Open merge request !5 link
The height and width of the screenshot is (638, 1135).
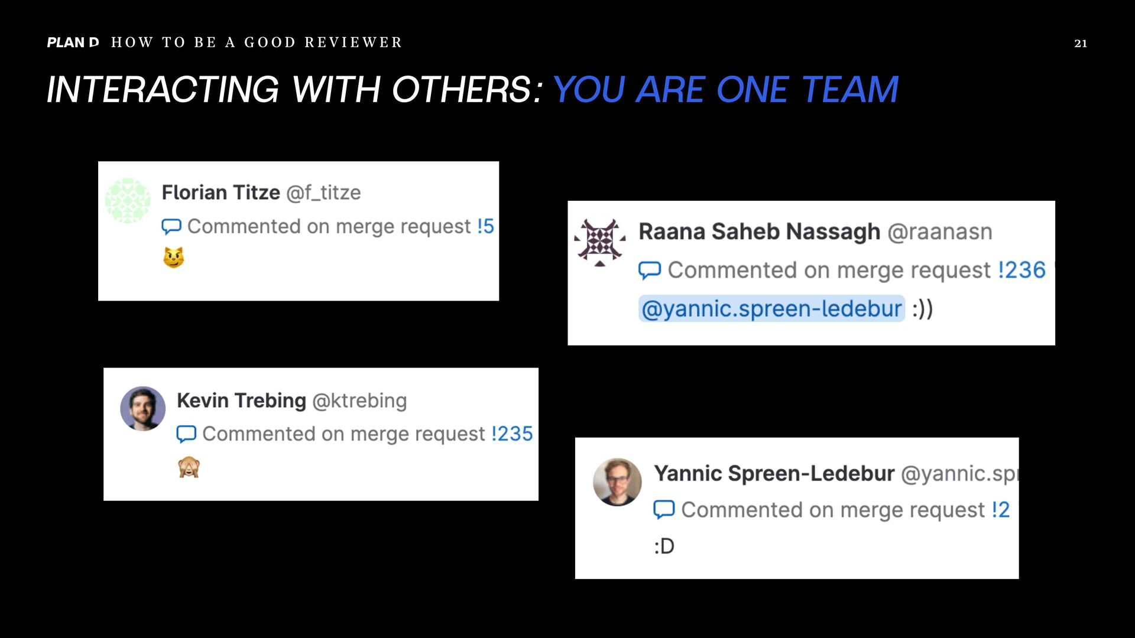tap(485, 226)
